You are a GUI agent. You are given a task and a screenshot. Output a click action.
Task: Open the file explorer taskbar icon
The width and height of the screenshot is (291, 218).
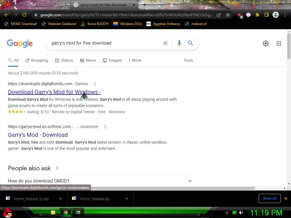53,212
